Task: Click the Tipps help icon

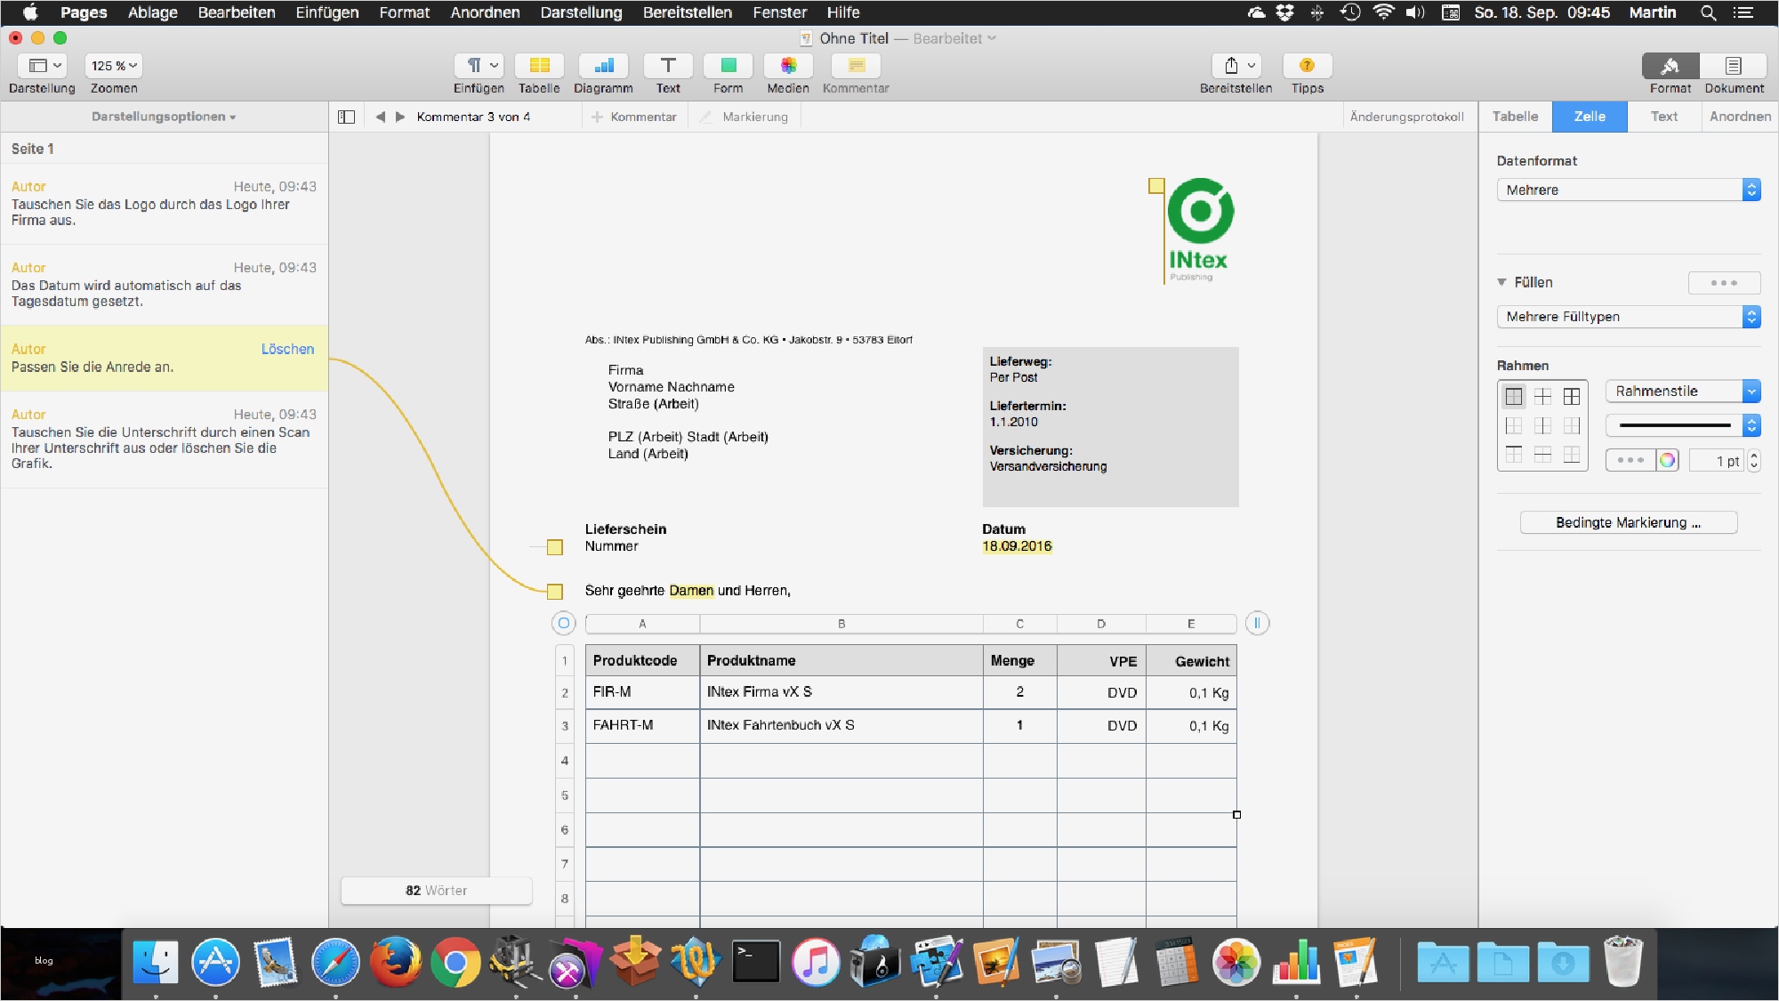Action: pyautogui.click(x=1307, y=66)
